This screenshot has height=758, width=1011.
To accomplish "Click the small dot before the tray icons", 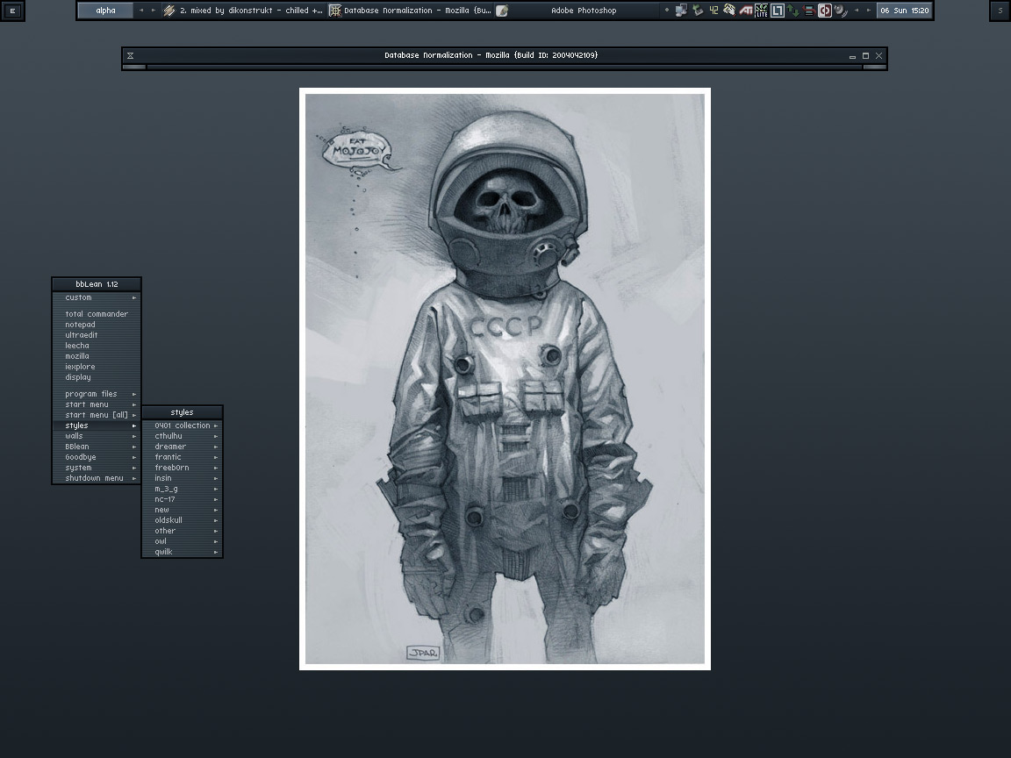I will pyautogui.click(x=667, y=11).
